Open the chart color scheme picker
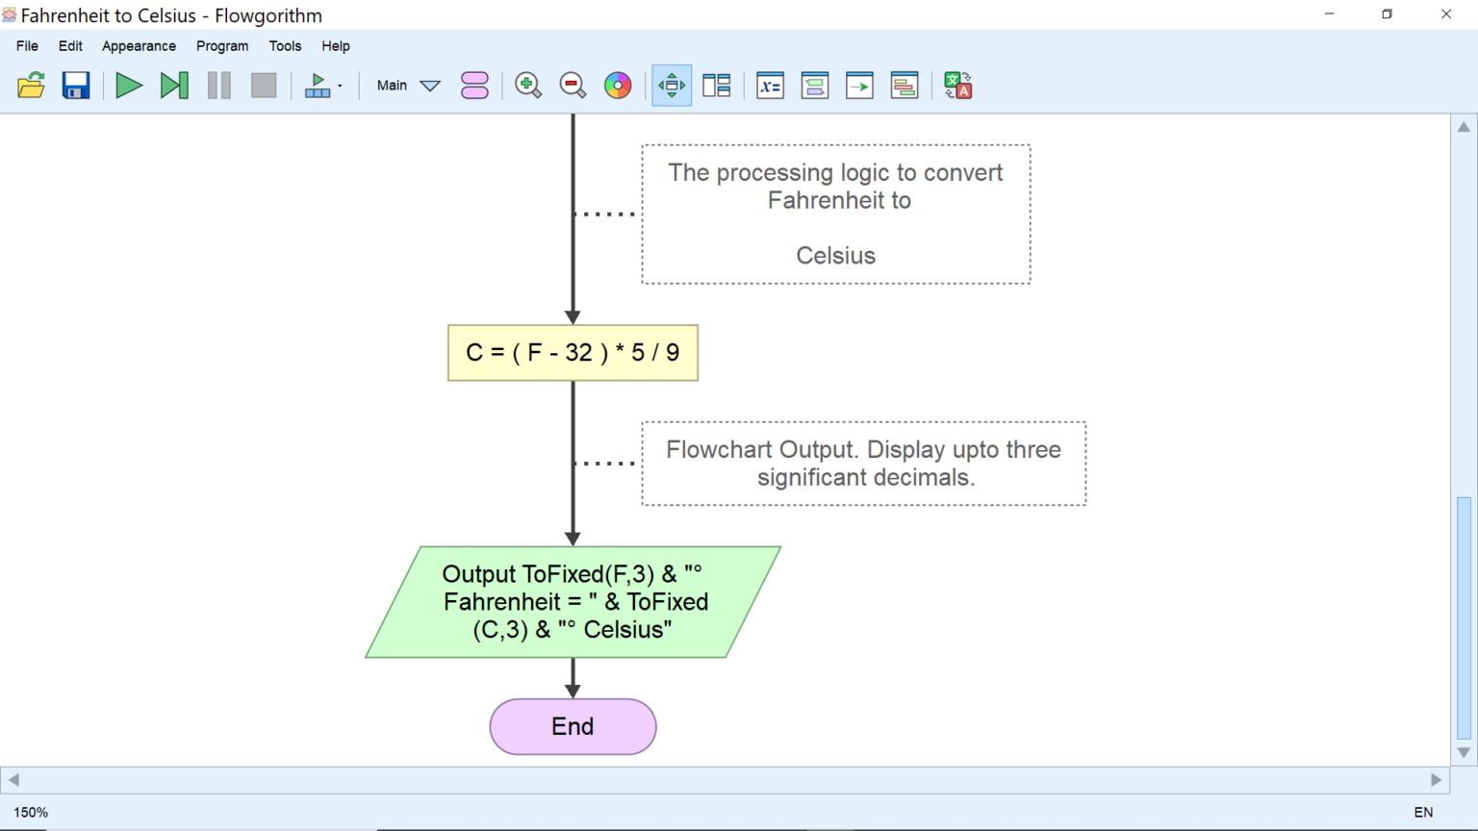1478x831 pixels. (x=618, y=85)
